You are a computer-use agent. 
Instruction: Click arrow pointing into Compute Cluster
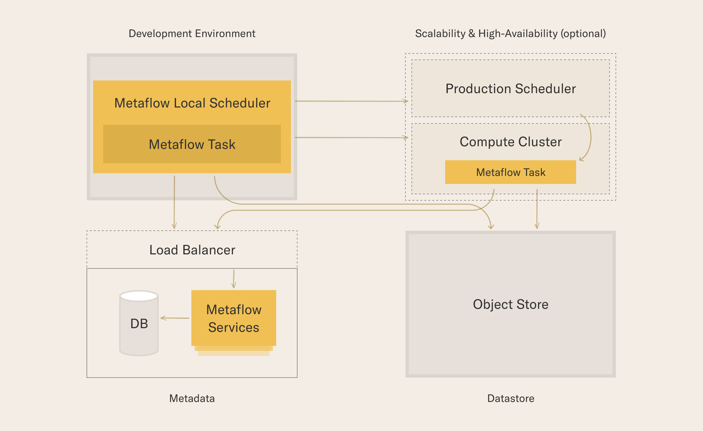coord(352,137)
